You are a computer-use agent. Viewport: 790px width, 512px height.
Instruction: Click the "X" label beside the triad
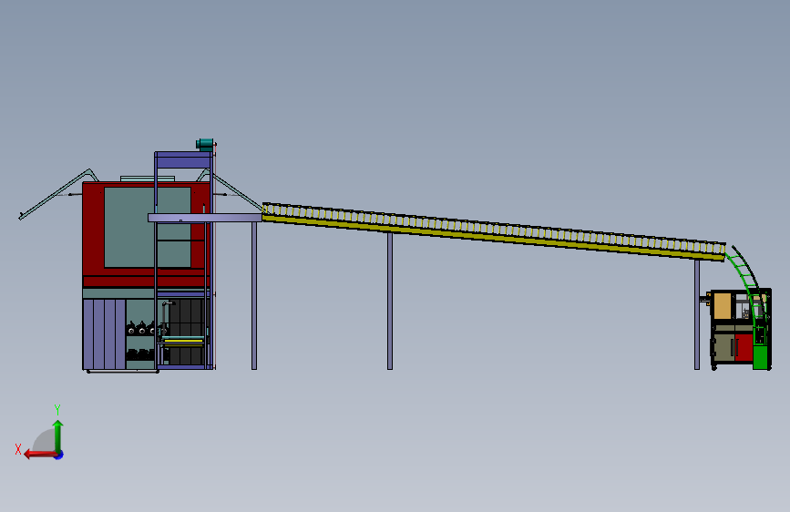click(18, 449)
